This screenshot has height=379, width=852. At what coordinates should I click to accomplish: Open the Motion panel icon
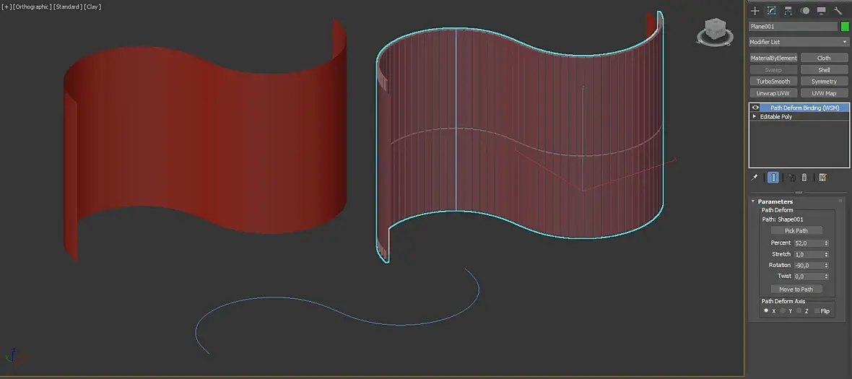pos(805,11)
